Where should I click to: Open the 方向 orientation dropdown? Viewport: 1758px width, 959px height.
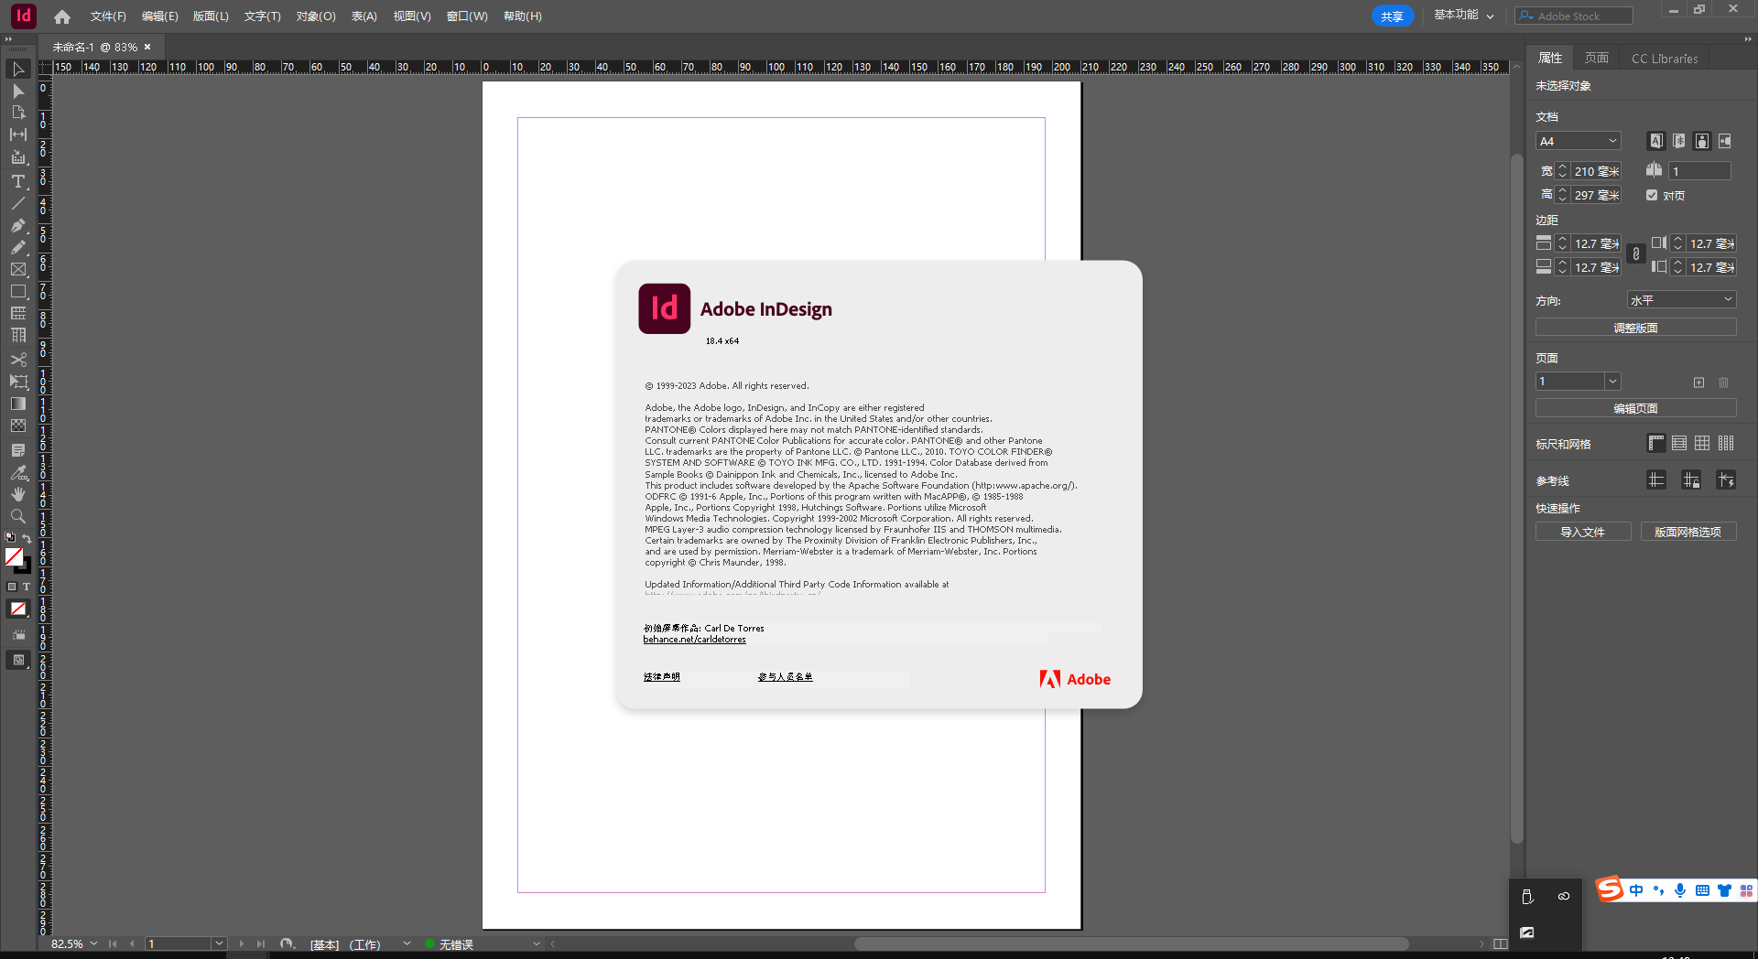point(1681,299)
